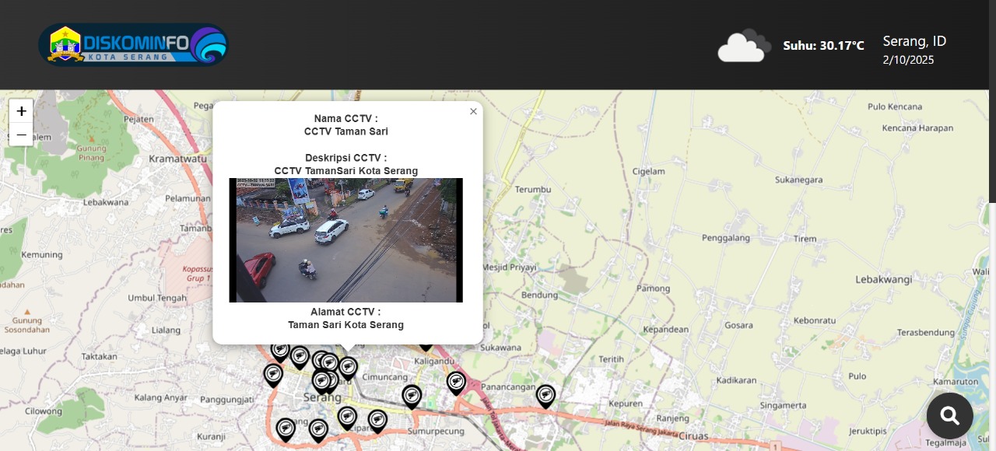Click the cloudy weather icon

(x=744, y=46)
